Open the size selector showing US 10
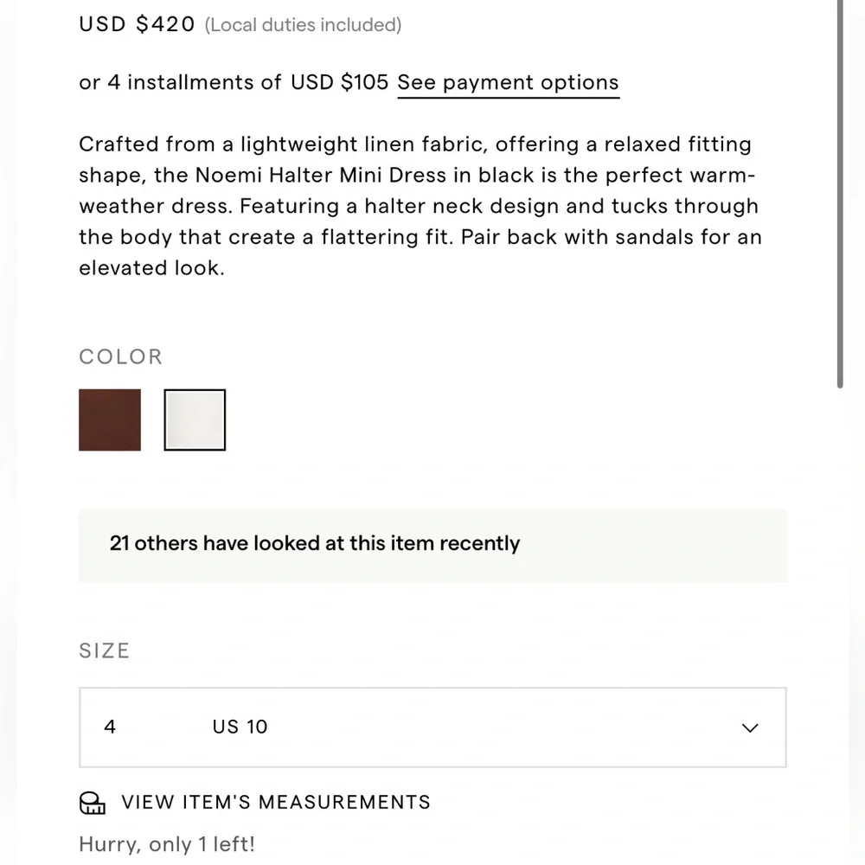The height and width of the screenshot is (865, 865). pyautogui.click(x=432, y=727)
